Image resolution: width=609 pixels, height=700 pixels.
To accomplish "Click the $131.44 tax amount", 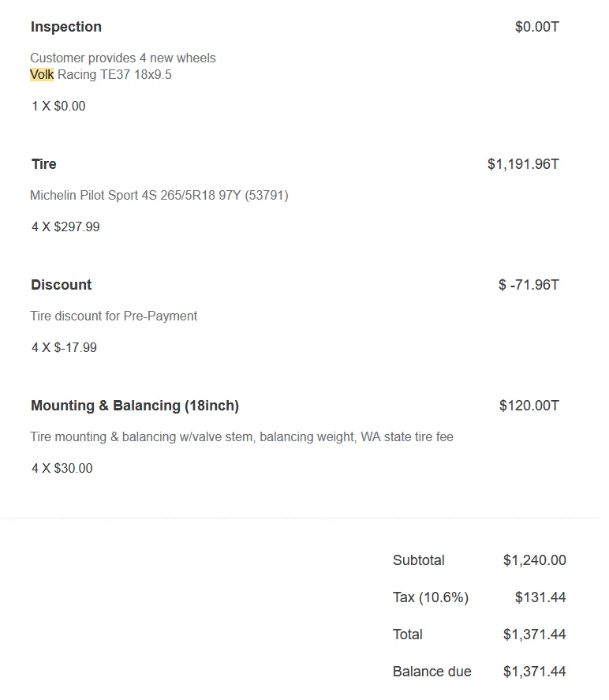I will point(540,597).
